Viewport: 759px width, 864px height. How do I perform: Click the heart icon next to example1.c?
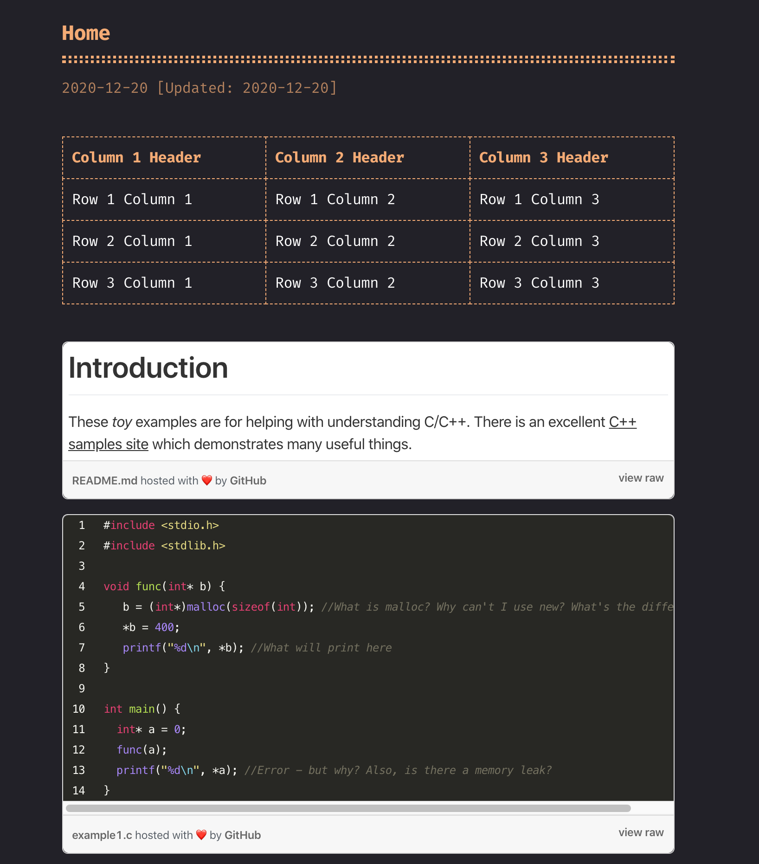tap(201, 835)
